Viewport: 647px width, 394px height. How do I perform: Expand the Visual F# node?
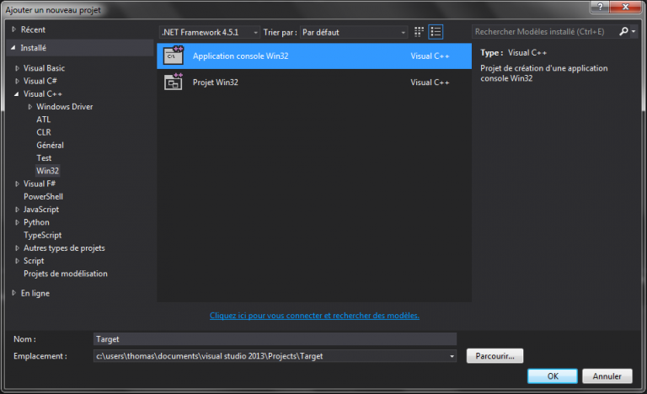[17, 184]
